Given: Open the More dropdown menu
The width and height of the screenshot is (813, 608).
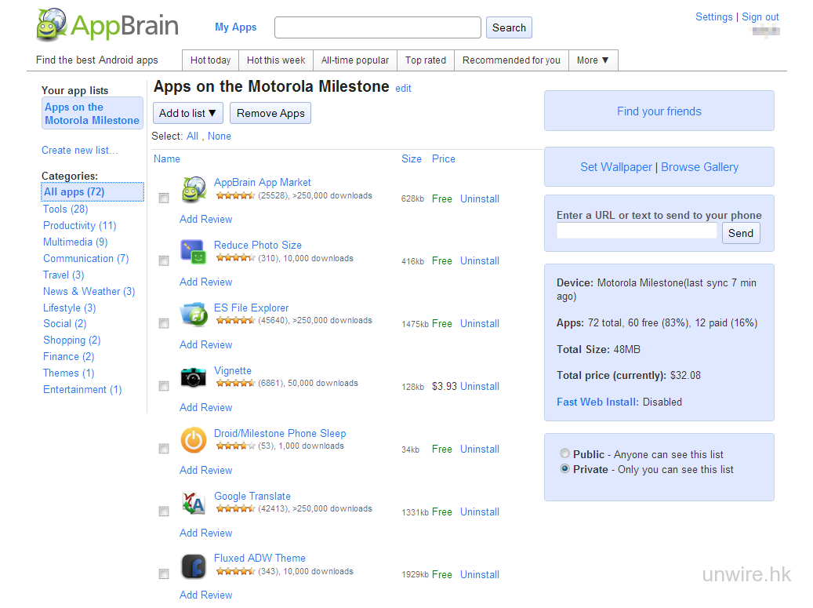Looking at the screenshot, I should point(593,60).
